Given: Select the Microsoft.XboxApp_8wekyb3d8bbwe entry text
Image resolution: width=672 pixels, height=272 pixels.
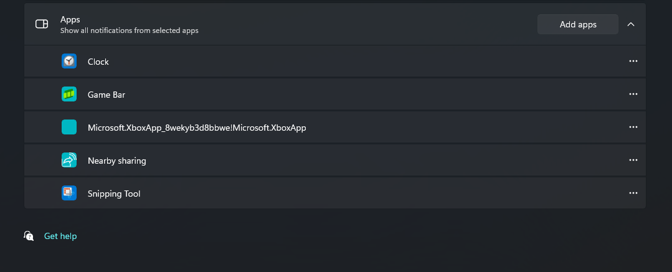Looking at the screenshot, I should click(x=197, y=128).
